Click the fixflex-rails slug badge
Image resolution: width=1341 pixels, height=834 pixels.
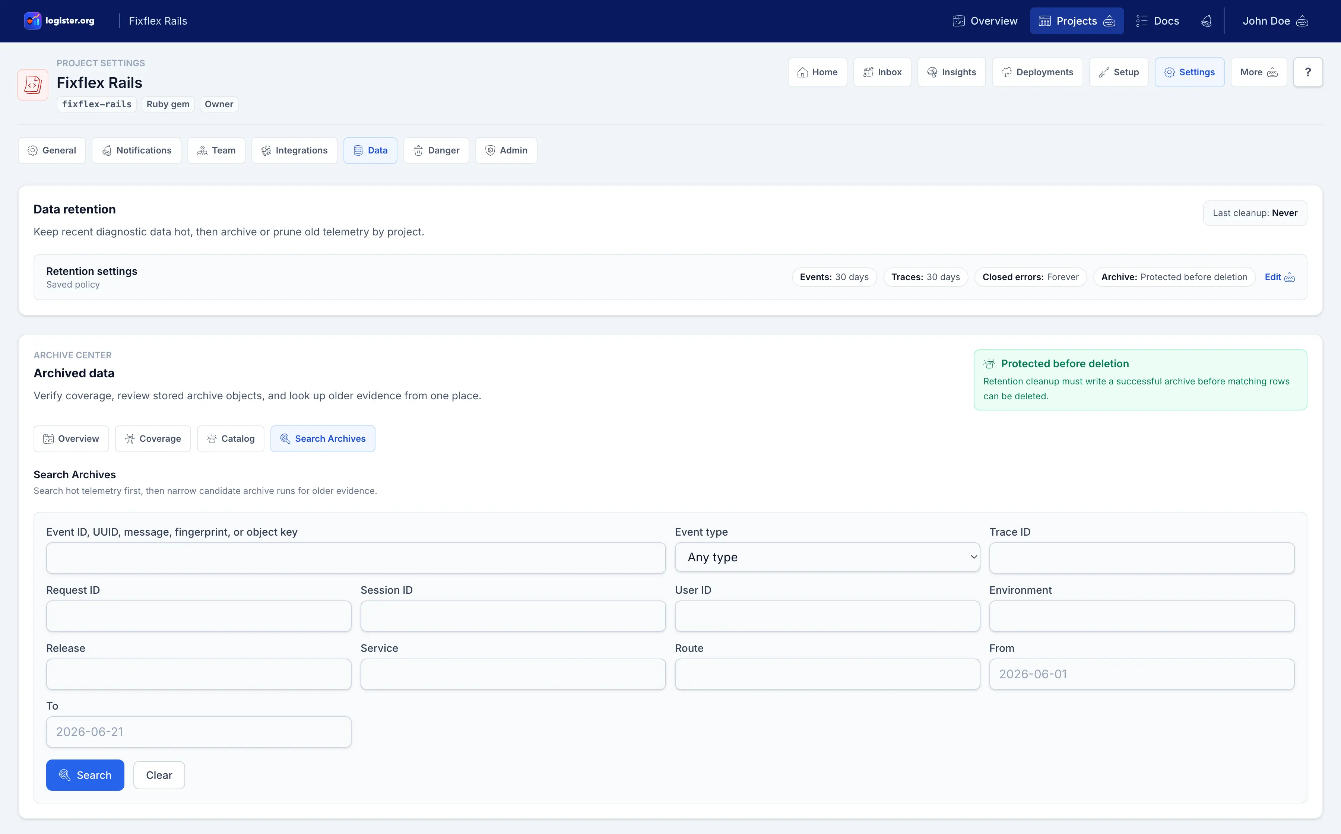[96, 104]
